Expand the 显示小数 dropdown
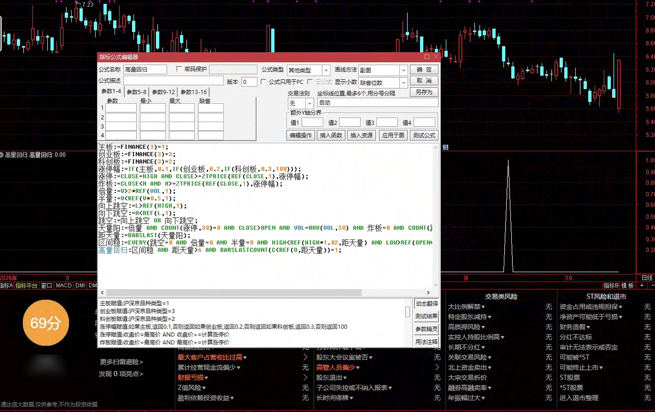The width and height of the screenshot is (655, 412). pos(403,83)
